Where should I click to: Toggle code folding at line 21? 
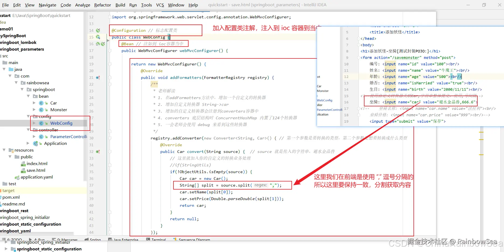[x=110, y=78]
